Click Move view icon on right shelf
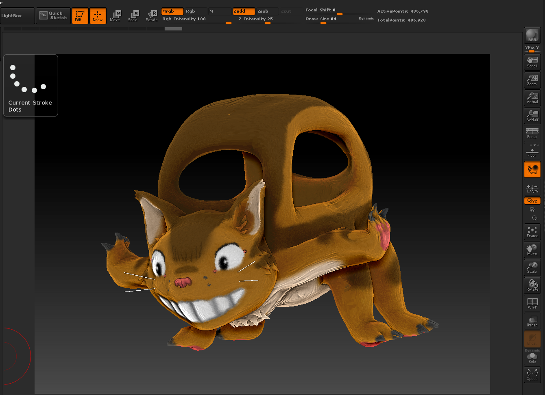The image size is (545, 395). click(532, 250)
